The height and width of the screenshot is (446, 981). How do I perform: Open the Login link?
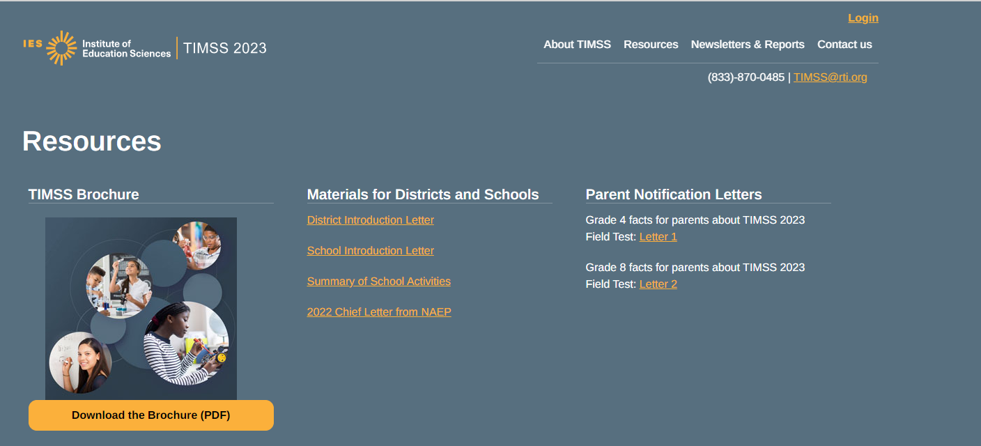click(x=863, y=18)
